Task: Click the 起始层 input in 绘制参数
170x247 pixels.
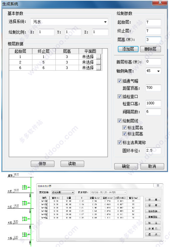Action: (x=153, y=22)
